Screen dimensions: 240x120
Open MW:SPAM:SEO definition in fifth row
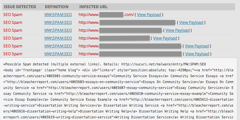point(58,46)
